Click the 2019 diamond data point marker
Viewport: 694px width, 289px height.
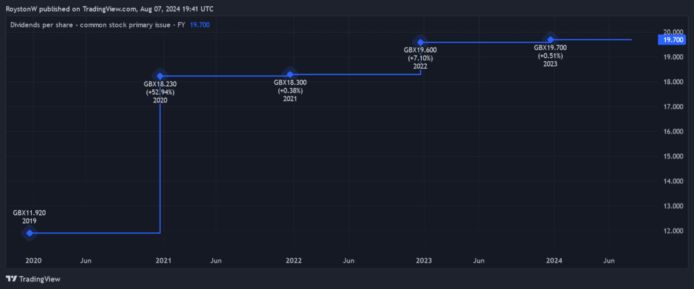[x=29, y=233]
